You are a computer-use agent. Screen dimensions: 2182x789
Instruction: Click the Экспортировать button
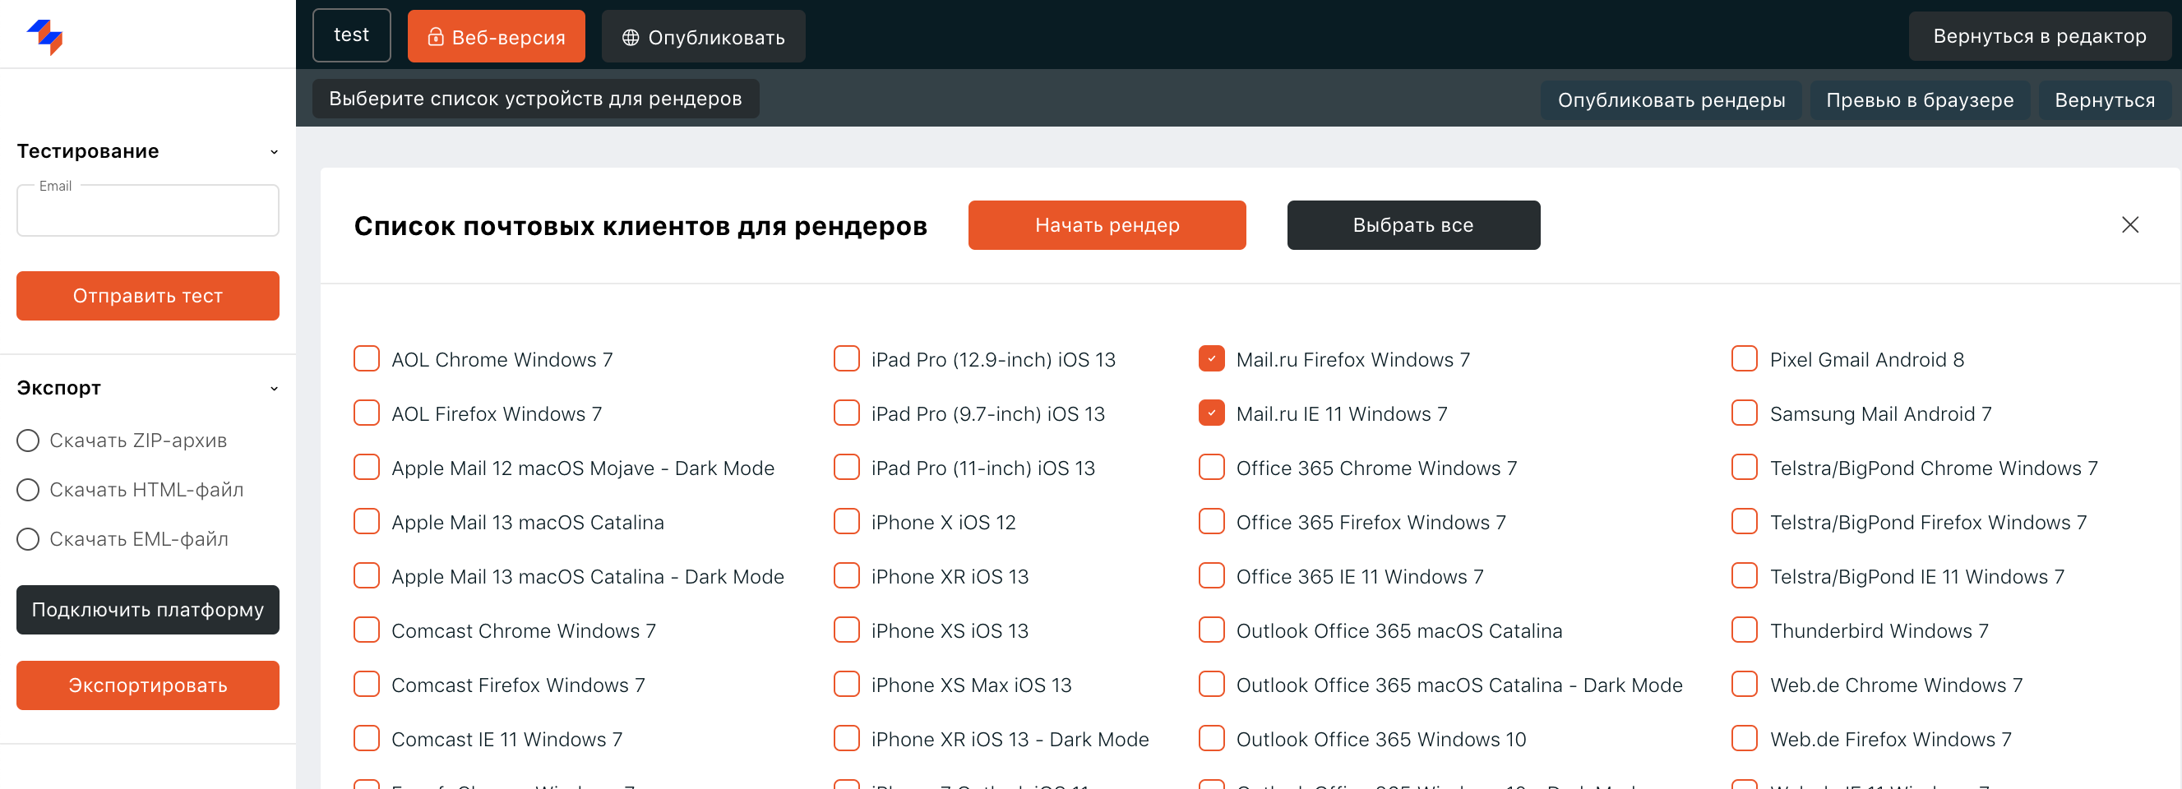click(147, 685)
